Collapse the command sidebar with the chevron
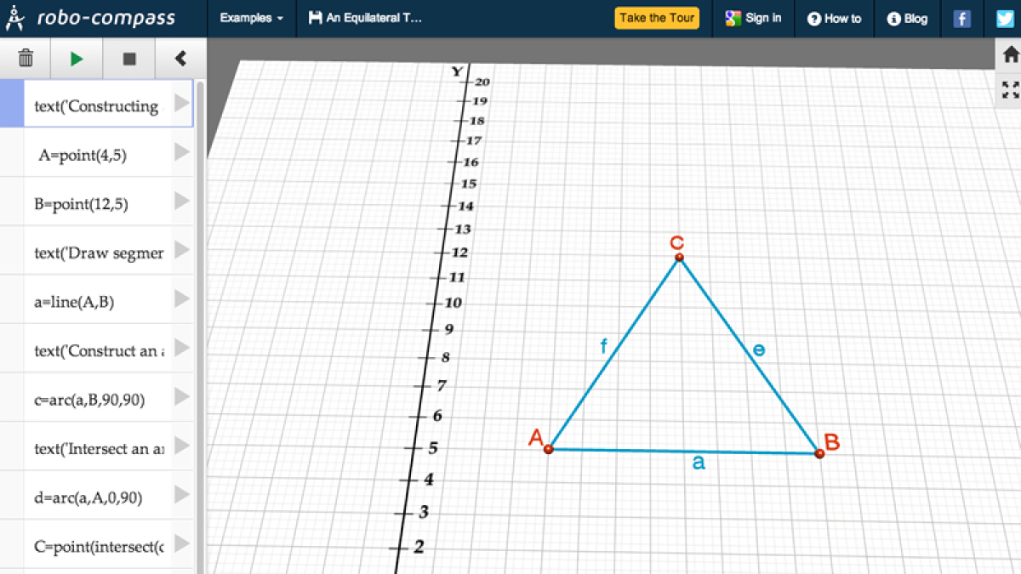Image resolution: width=1021 pixels, height=574 pixels. tap(181, 58)
